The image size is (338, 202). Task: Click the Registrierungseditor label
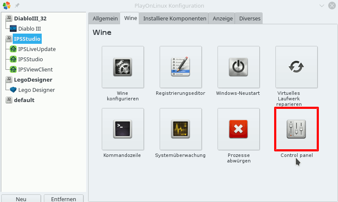click(x=180, y=93)
